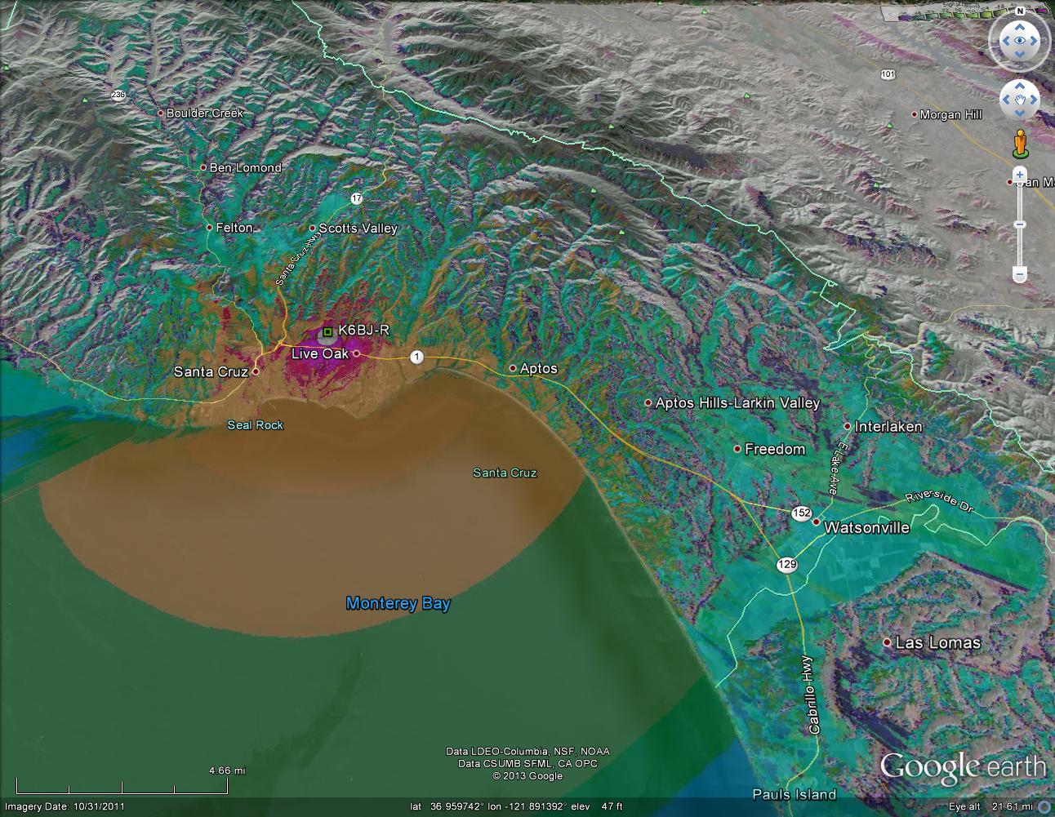Click the Highway 1 route shield
Image resolution: width=1055 pixels, height=817 pixels.
point(417,357)
